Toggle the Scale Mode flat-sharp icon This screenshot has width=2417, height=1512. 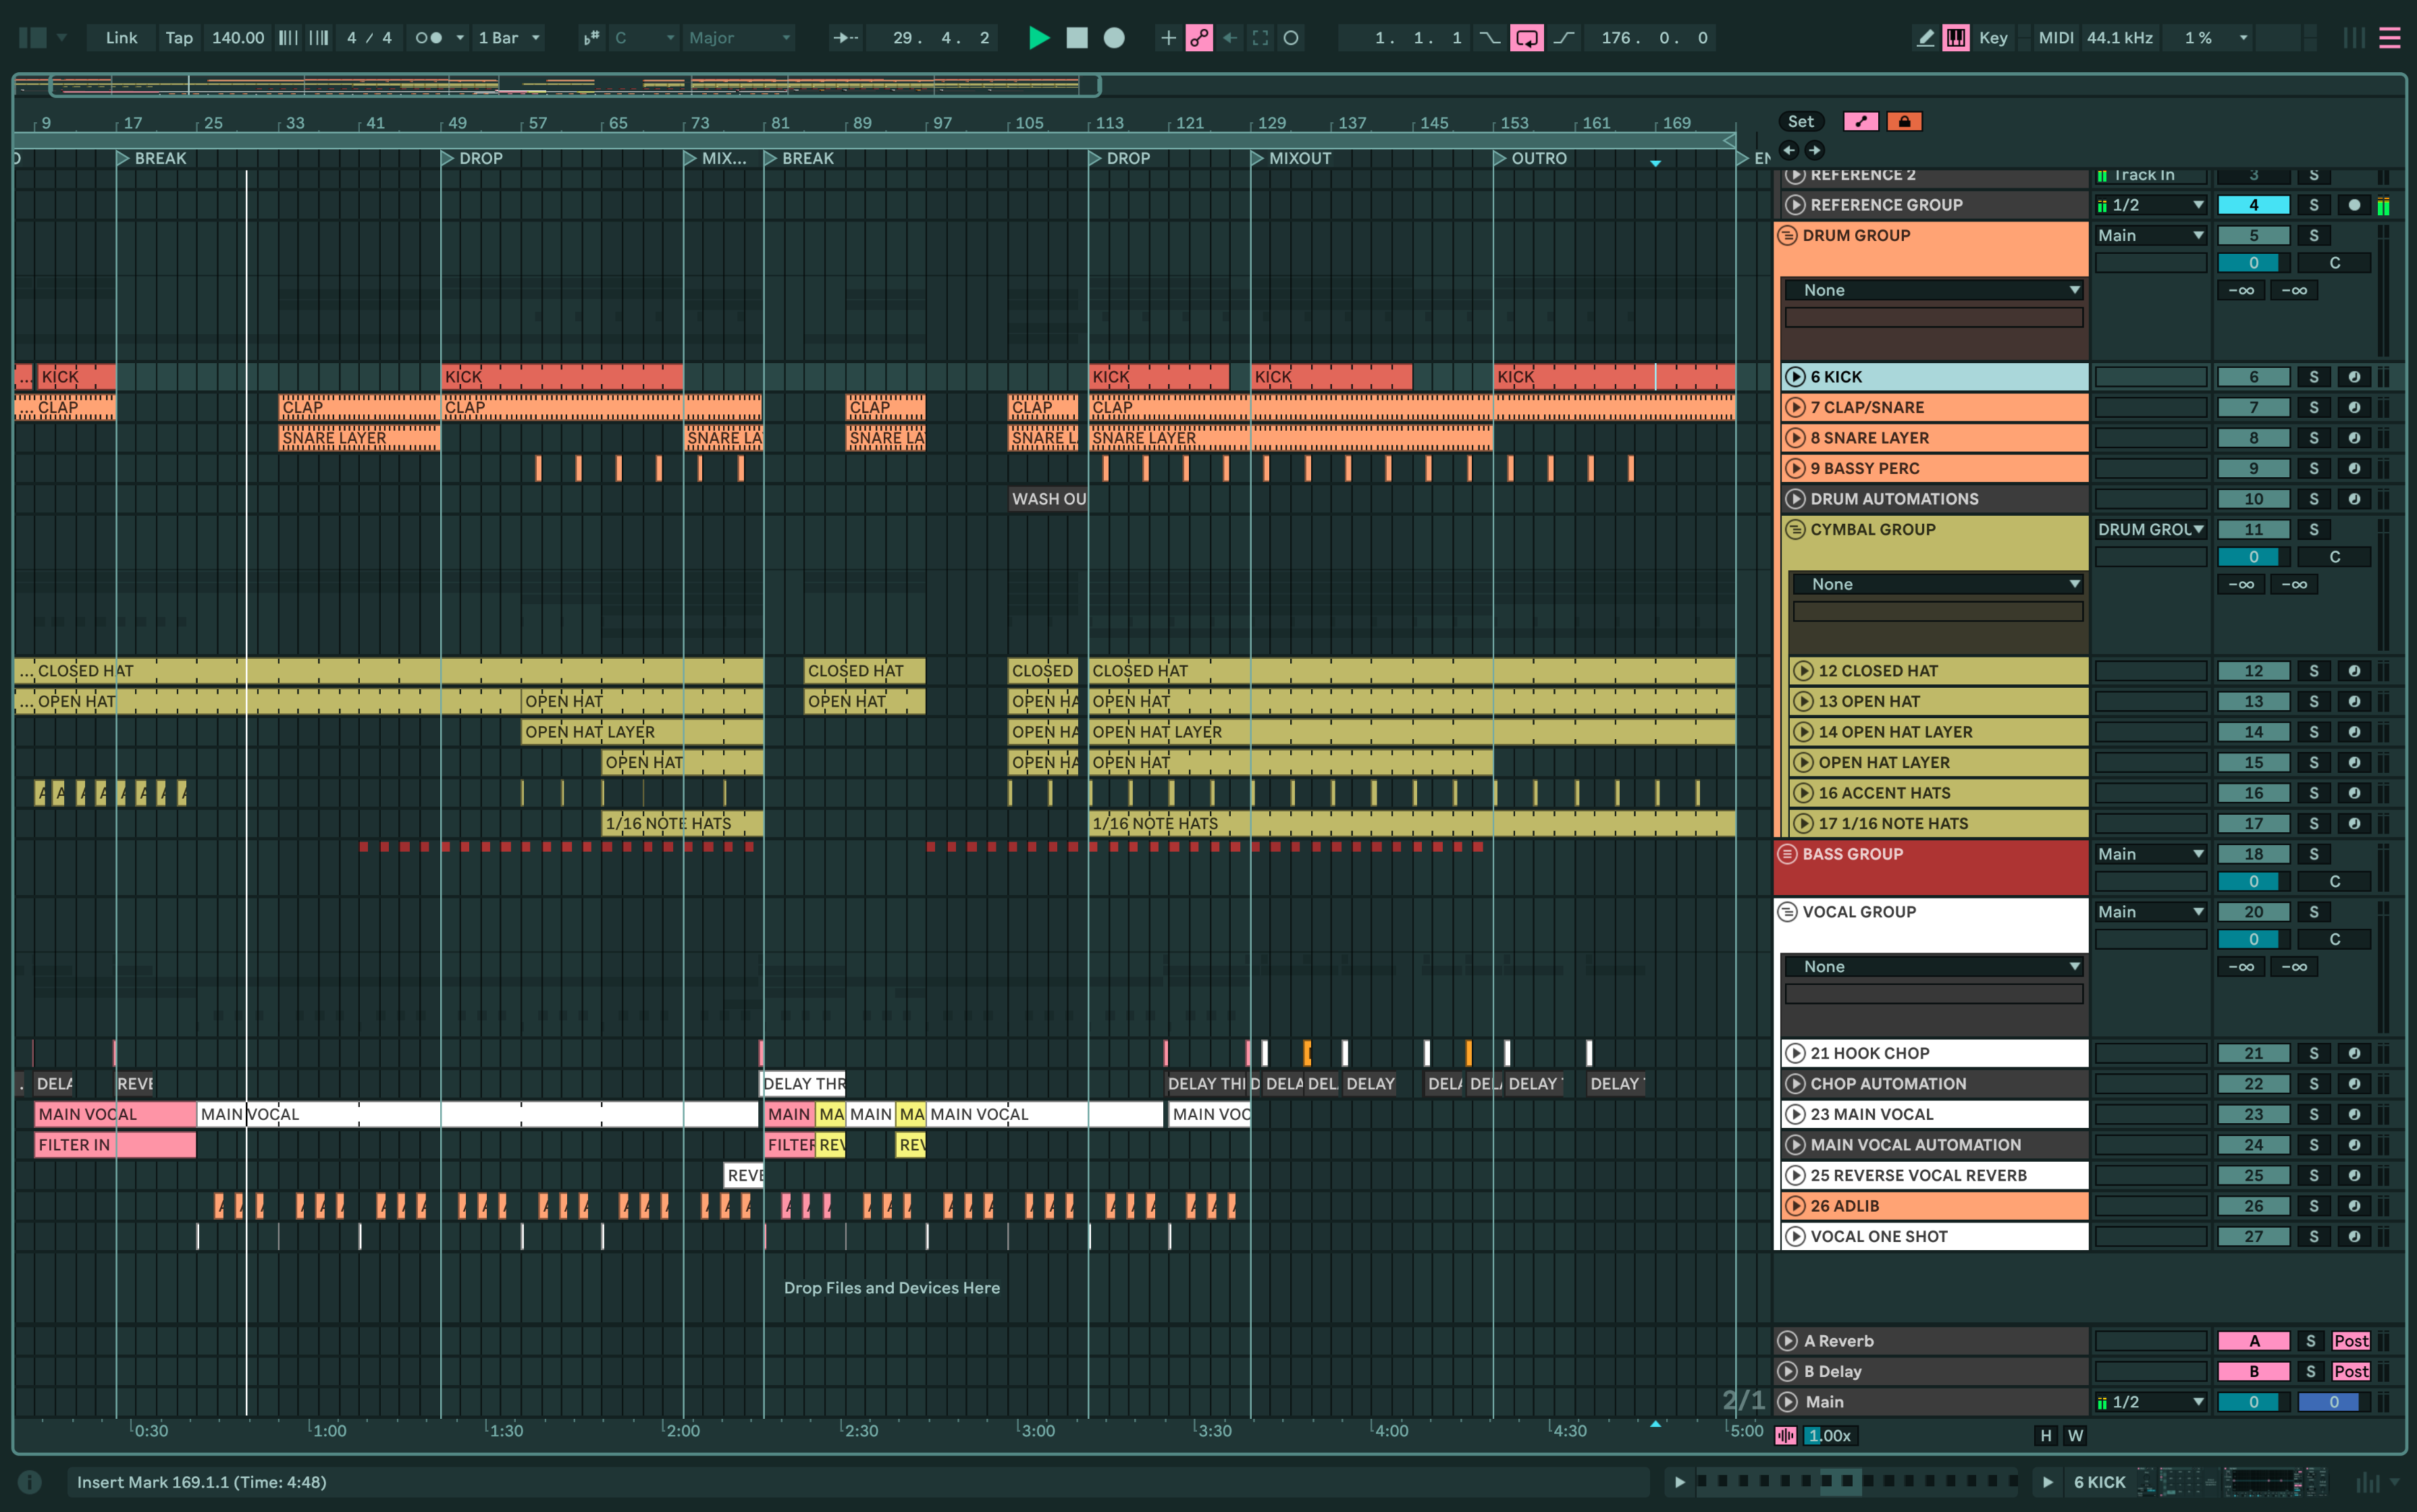[x=591, y=38]
